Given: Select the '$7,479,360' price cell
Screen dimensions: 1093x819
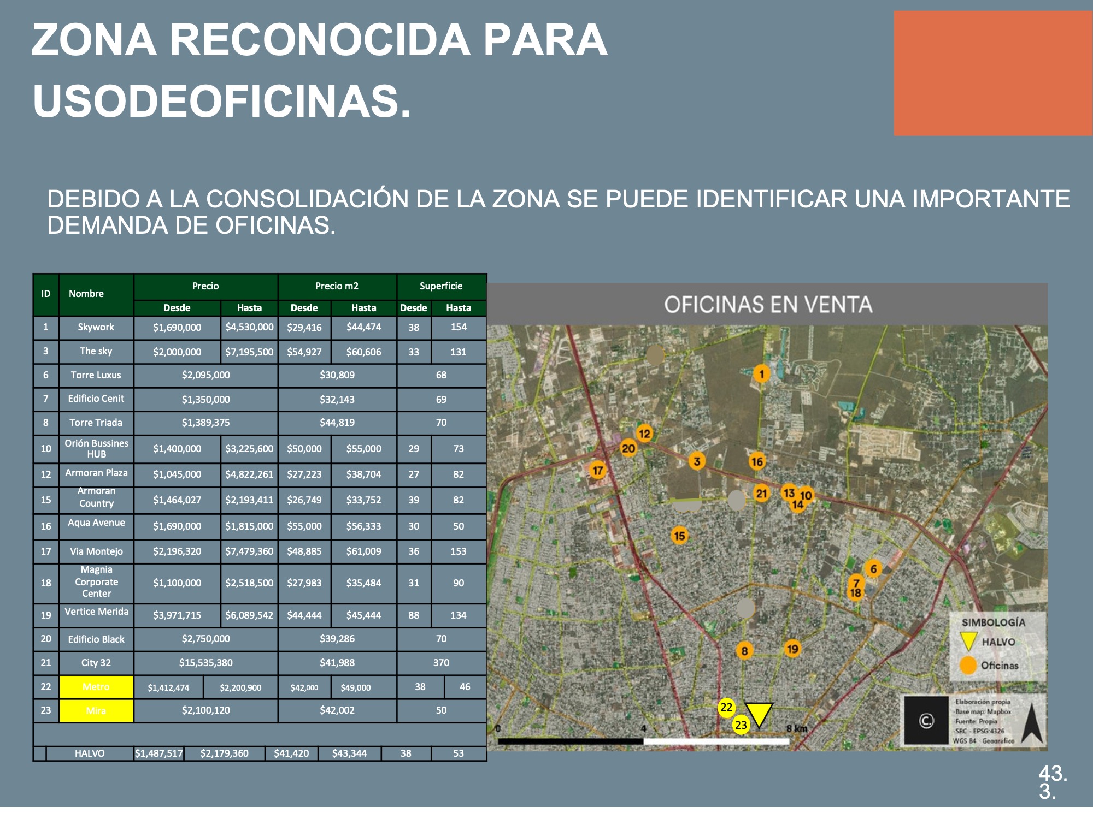Looking at the screenshot, I should (249, 551).
